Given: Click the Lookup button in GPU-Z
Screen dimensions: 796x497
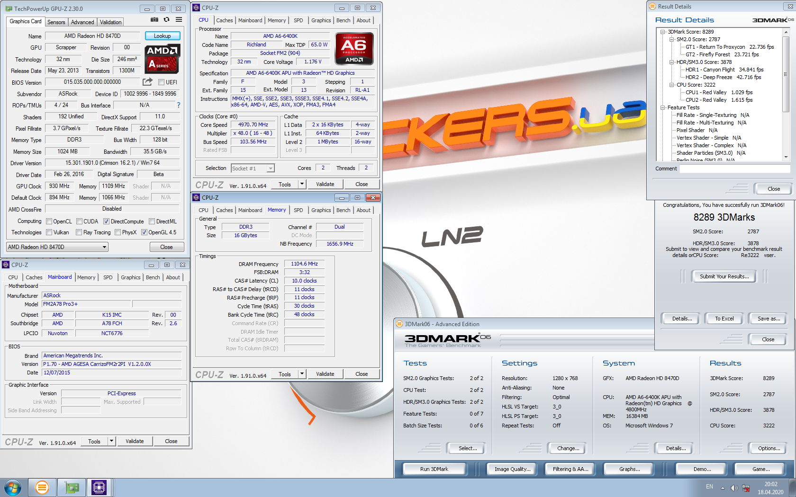Looking at the screenshot, I should coord(162,36).
